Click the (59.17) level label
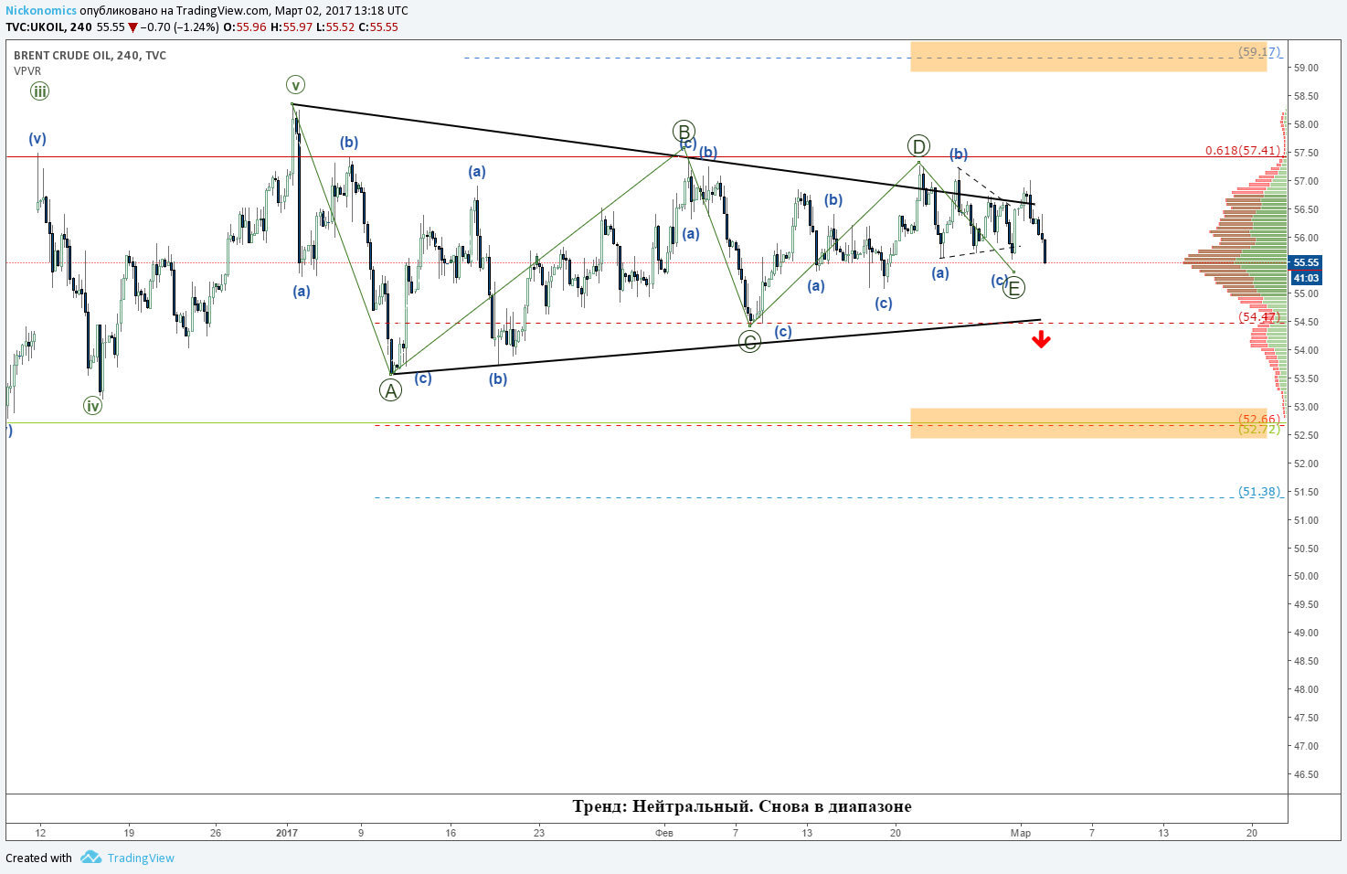The image size is (1347, 874). tap(1259, 52)
